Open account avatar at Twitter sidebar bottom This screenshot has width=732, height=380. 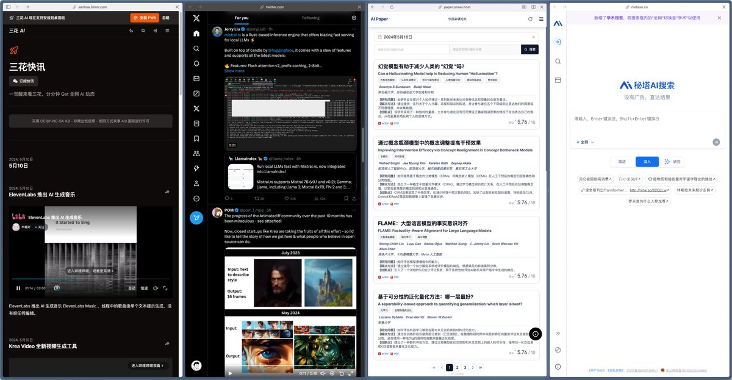point(196,365)
